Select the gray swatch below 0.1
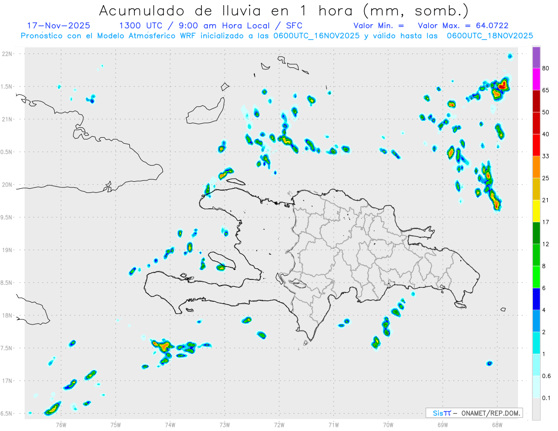Image resolution: width=558 pixels, height=431 pixels. coord(536,409)
